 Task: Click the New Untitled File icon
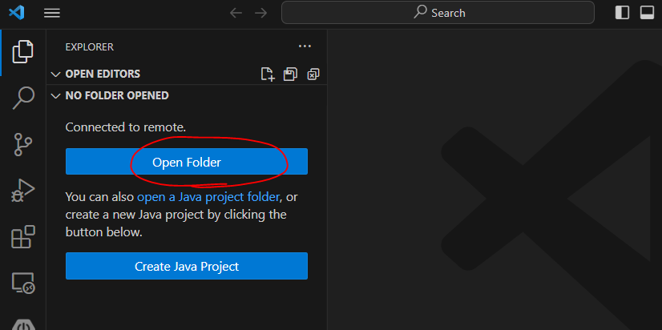(x=268, y=74)
